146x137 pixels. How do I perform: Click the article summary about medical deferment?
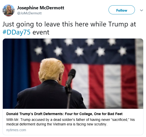click(x=70, y=122)
